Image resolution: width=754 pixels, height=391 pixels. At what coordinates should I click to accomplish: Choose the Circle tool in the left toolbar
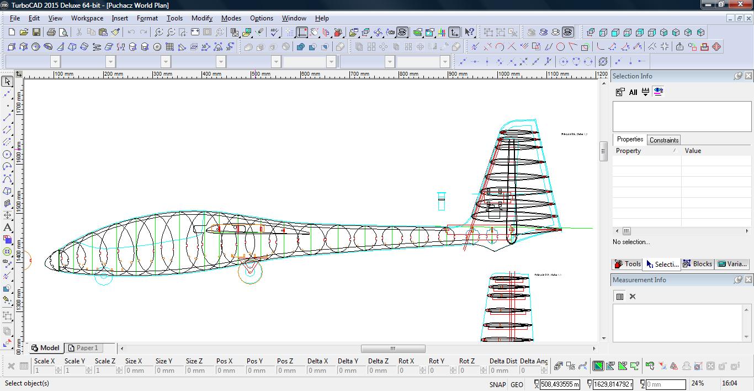tap(7, 155)
